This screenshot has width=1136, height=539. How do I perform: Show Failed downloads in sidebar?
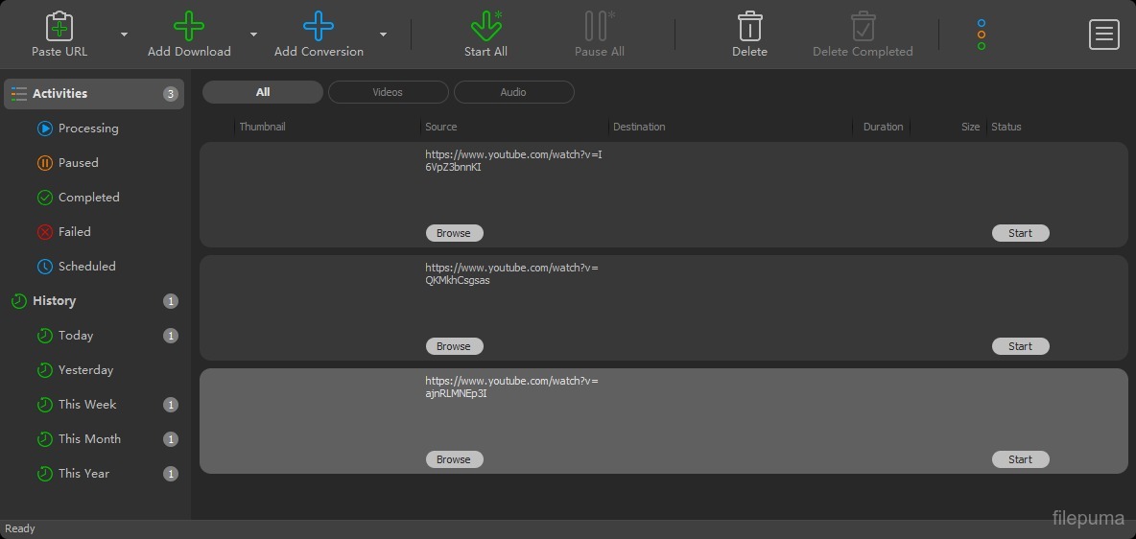click(x=74, y=232)
